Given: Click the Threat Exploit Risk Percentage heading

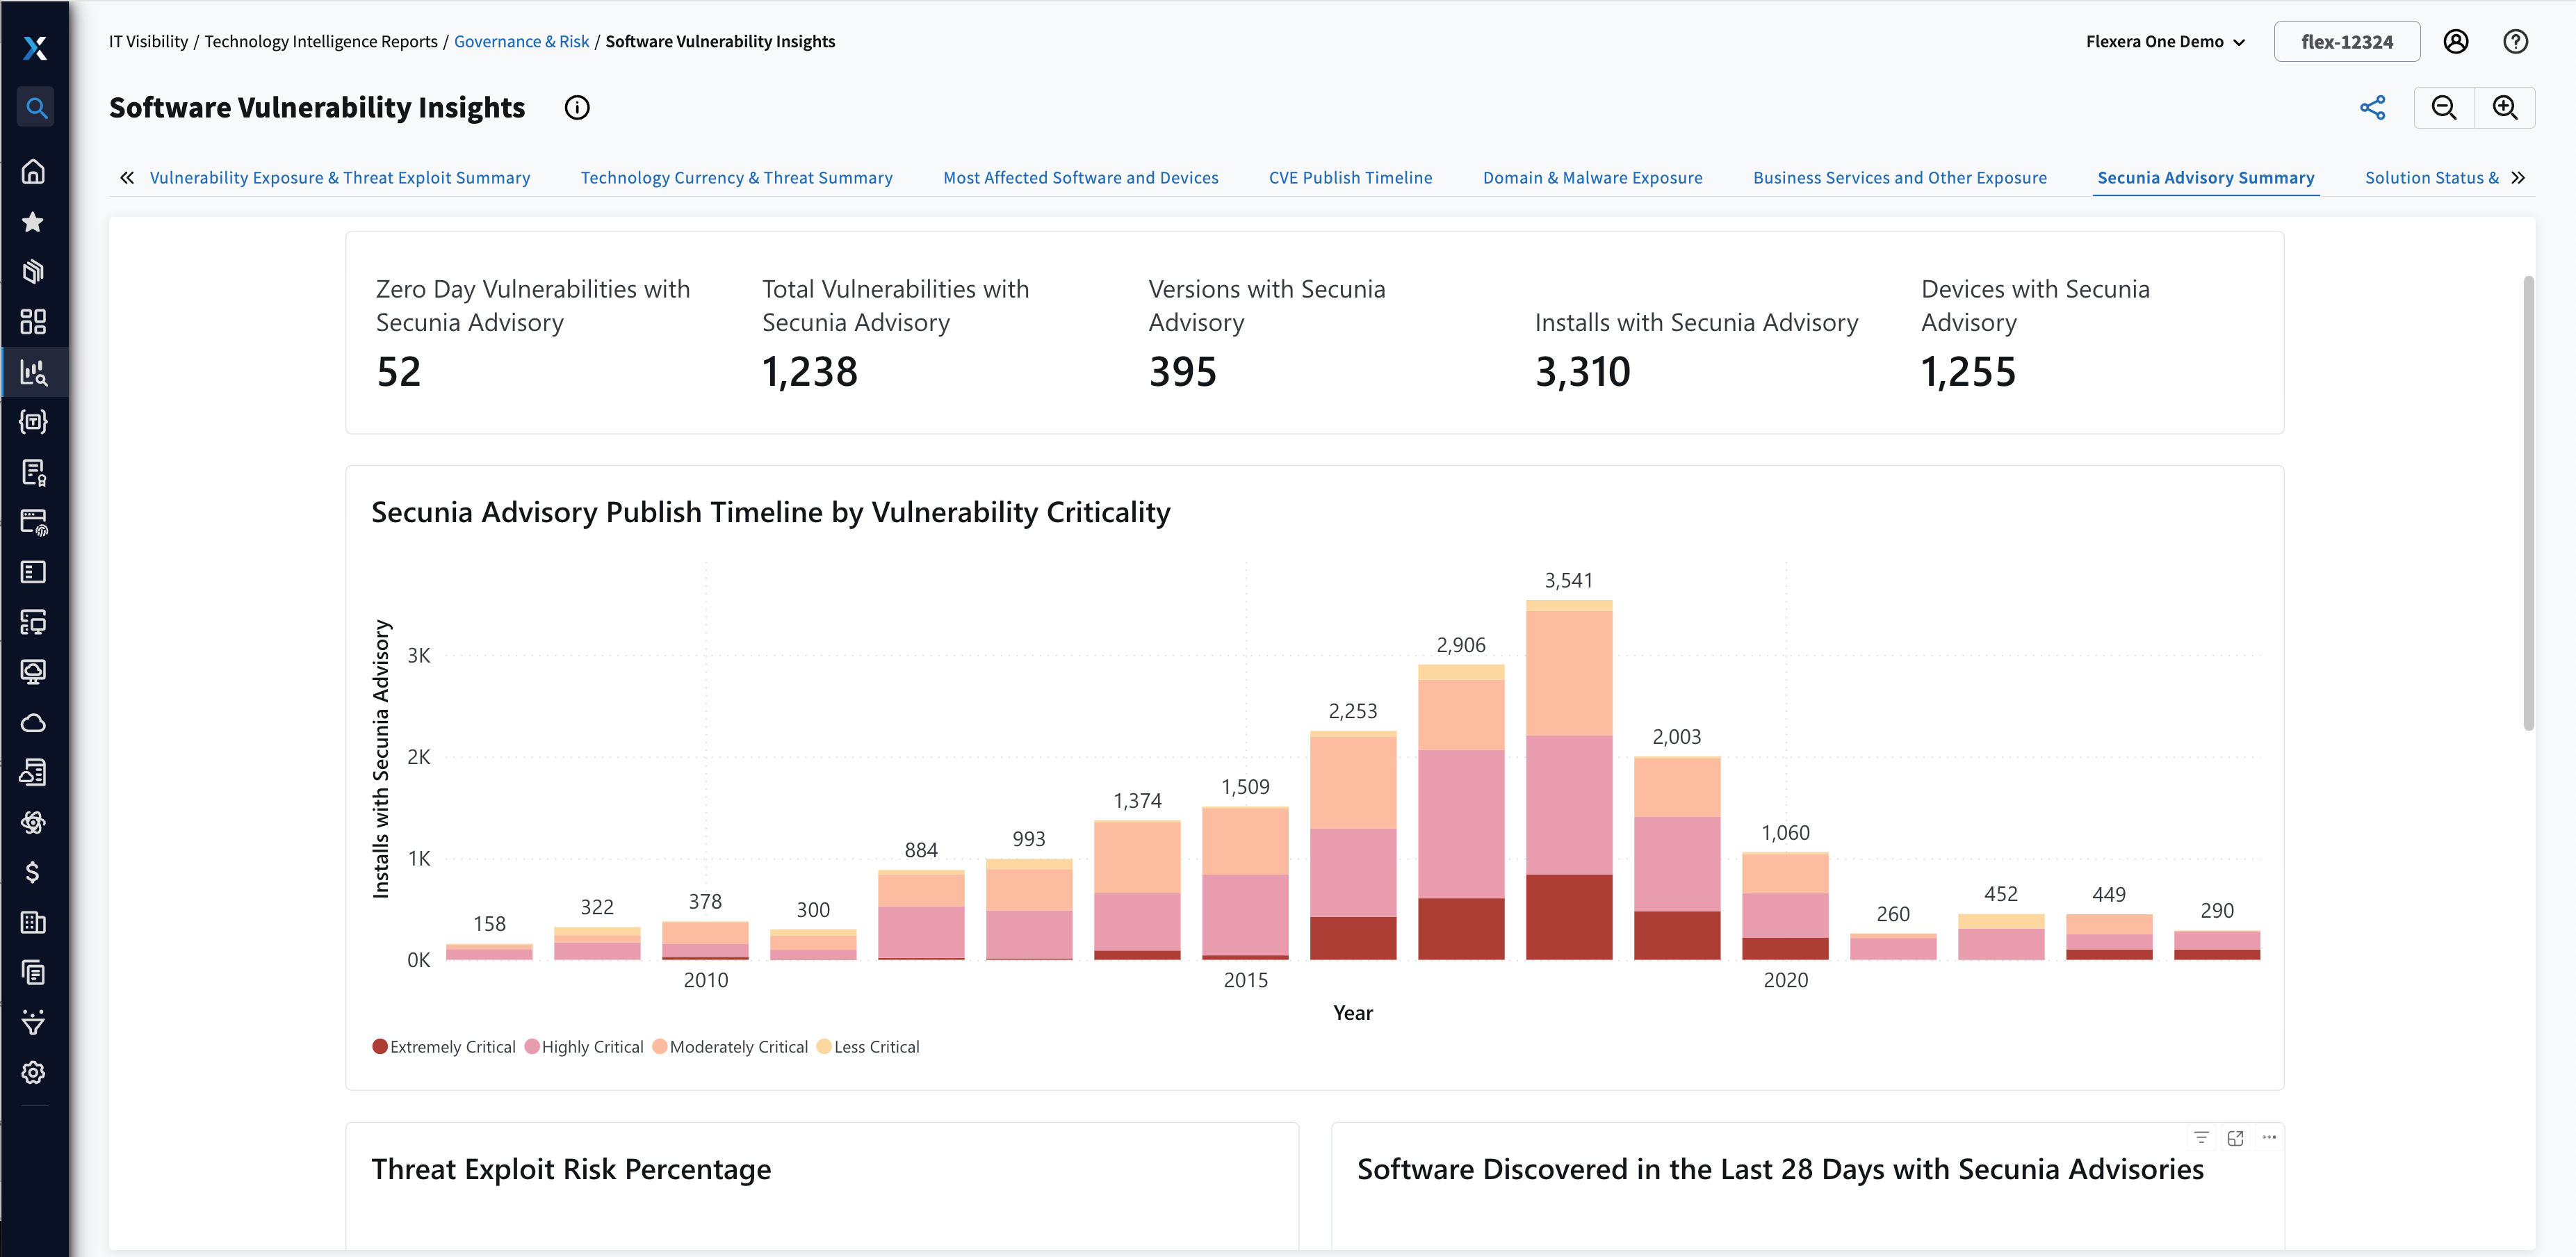Looking at the screenshot, I should coord(571,1169).
